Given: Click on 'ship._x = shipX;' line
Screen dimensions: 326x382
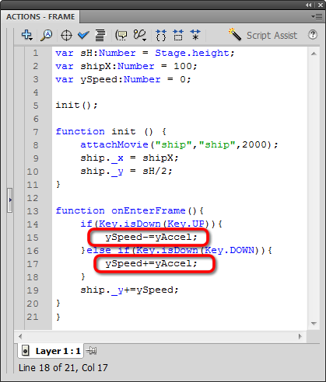Looking at the screenshot, I should click(x=129, y=158).
